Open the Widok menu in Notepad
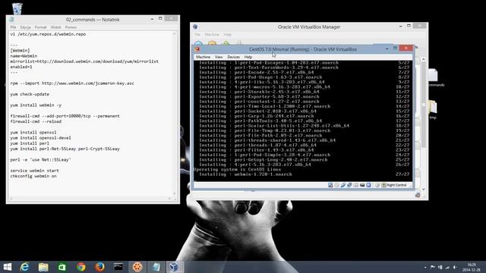Image resolution: width=486 pixels, height=273 pixels. [55, 27]
